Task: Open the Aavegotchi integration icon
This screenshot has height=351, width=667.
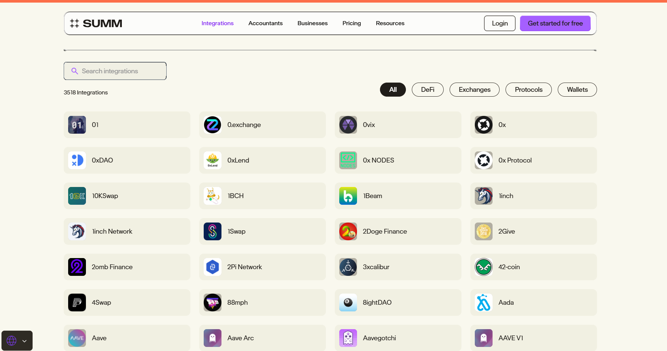Action: 348,338
